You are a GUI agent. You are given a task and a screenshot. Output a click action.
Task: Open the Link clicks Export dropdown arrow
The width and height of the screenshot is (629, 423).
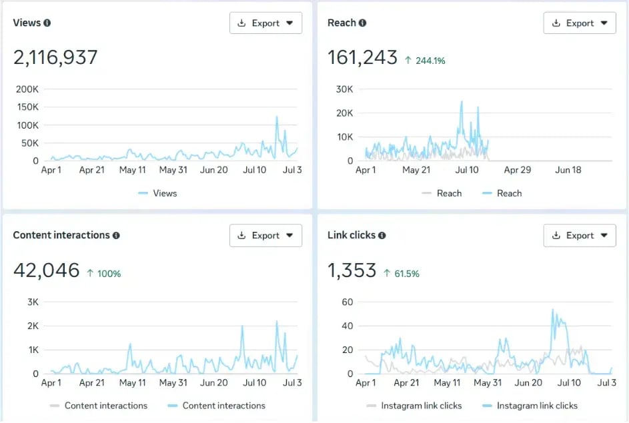pos(604,236)
